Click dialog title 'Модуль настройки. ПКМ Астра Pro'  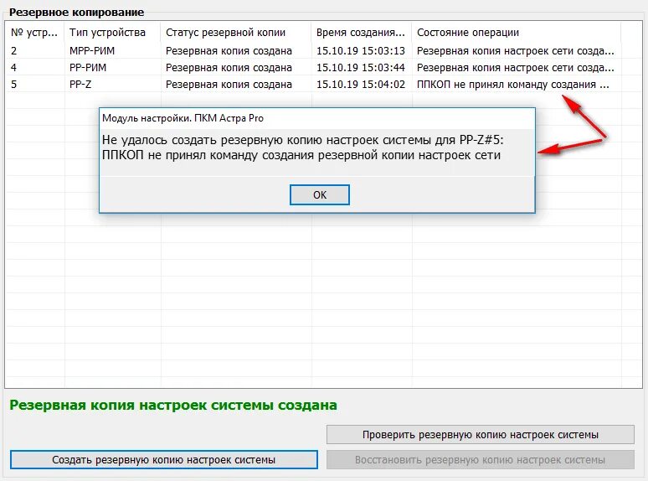pos(183,118)
